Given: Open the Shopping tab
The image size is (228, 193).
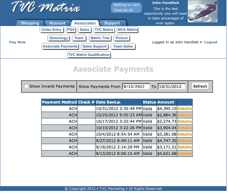Looking at the screenshot, I should pyautogui.click(x=30, y=23).
